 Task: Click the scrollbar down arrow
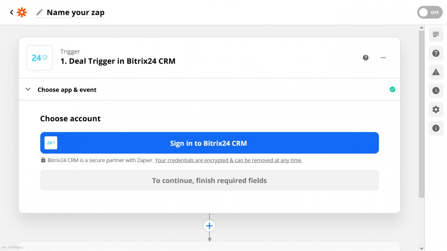pyautogui.click(x=422, y=248)
